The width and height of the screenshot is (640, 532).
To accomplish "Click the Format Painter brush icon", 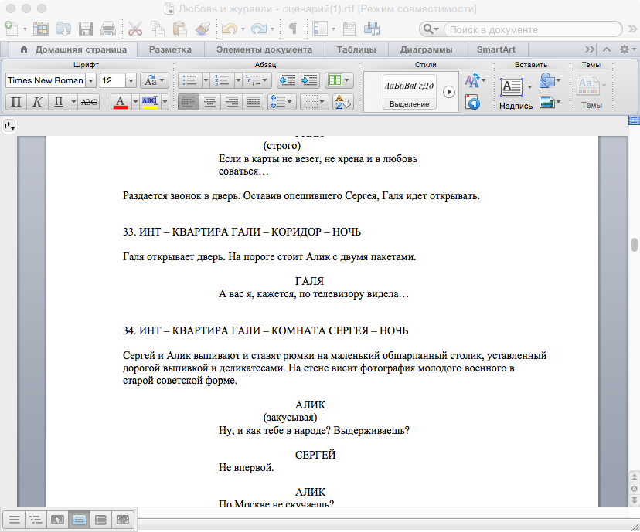I will [x=203, y=29].
